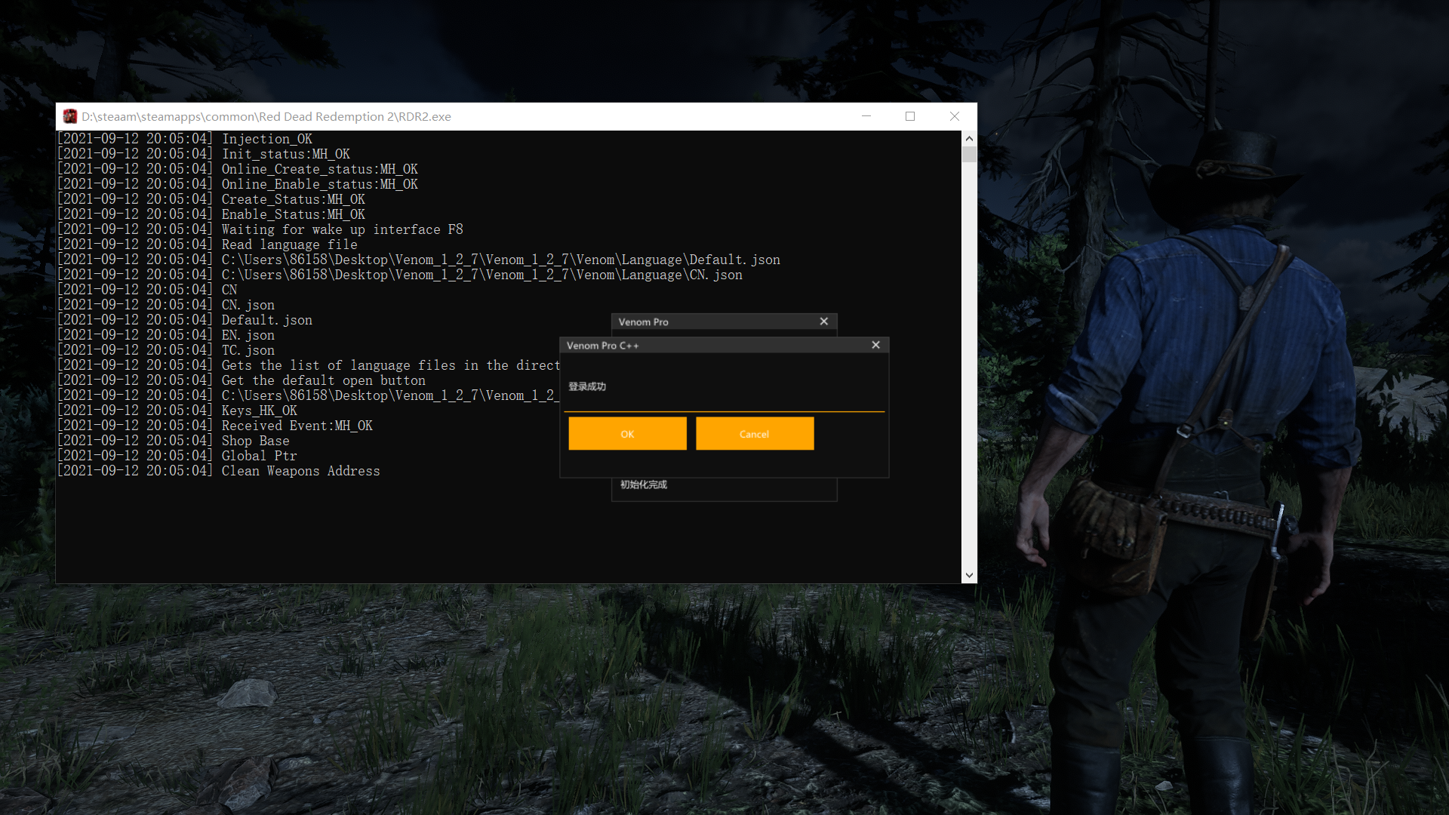Click the '登录成功' message text
Viewport: 1449px width, 815px height.
(x=587, y=386)
